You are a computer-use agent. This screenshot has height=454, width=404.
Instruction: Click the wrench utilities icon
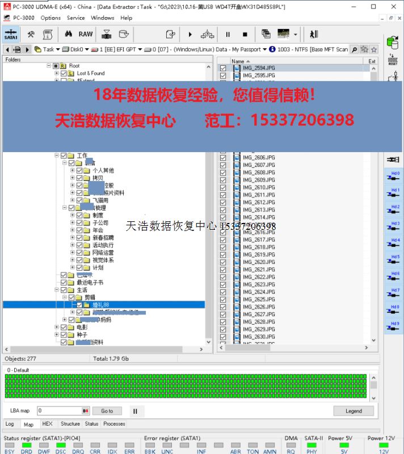pos(31,35)
